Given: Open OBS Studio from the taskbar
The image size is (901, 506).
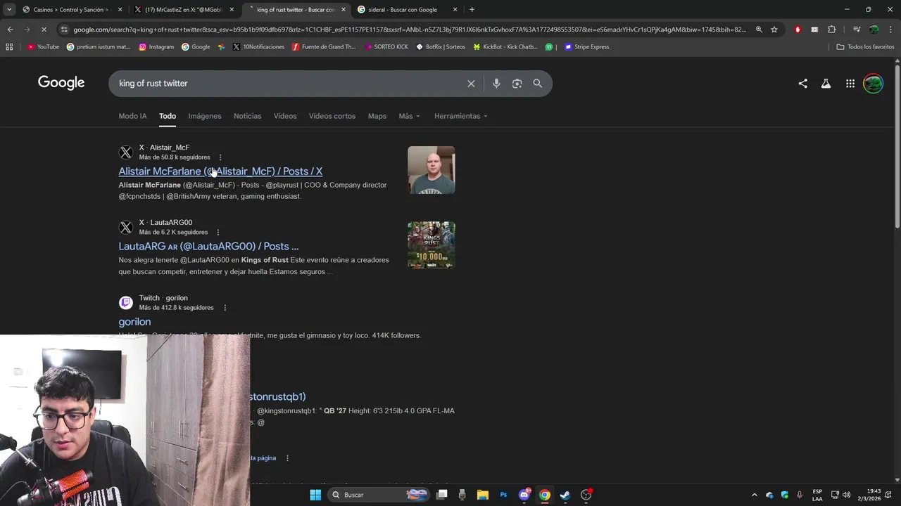Looking at the screenshot, I should click(x=586, y=495).
